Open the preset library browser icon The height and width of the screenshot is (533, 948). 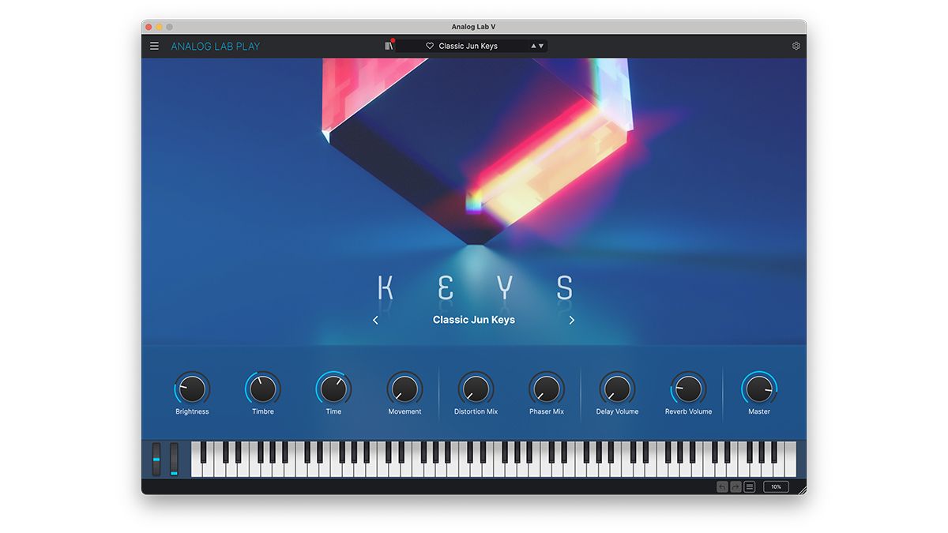(388, 45)
